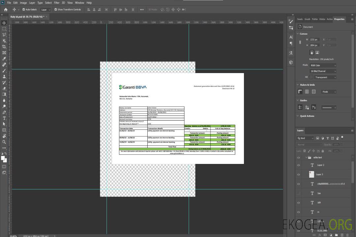
Task: Select the Horizontal Type tool
Action: [4, 118]
